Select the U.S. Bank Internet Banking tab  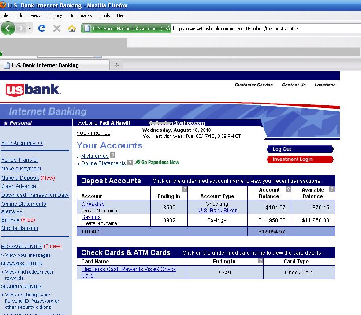55,65
